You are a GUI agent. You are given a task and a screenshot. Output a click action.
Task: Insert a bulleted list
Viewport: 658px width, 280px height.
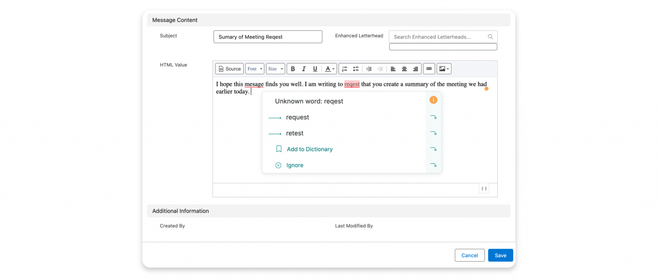coord(356,69)
